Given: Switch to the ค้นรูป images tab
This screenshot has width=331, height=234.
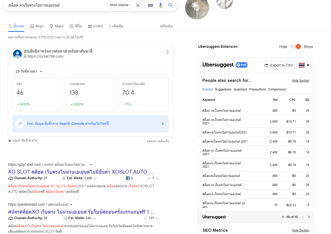Looking at the screenshot, I should [37, 26].
